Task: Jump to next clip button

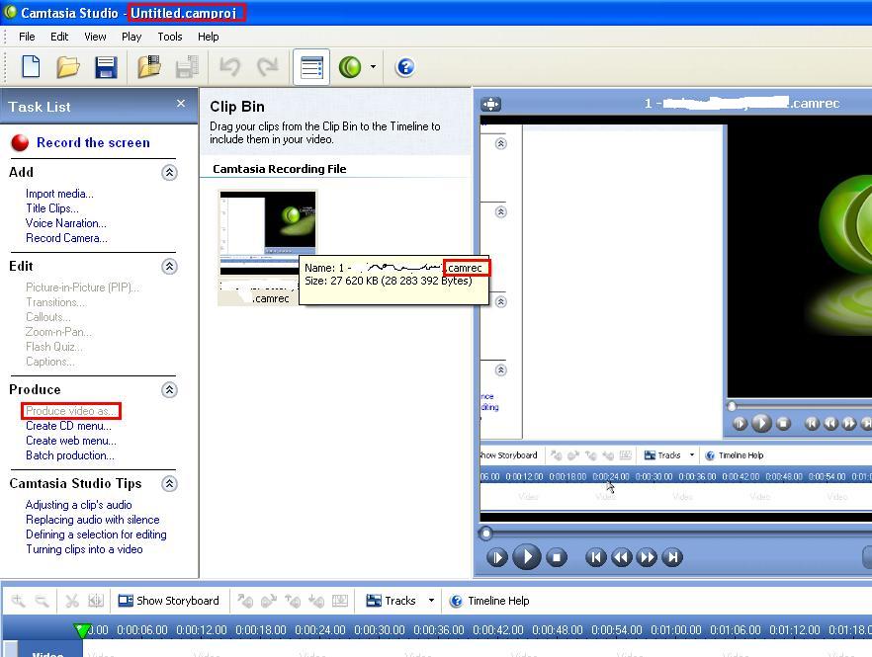Action: click(x=672, y=557)
